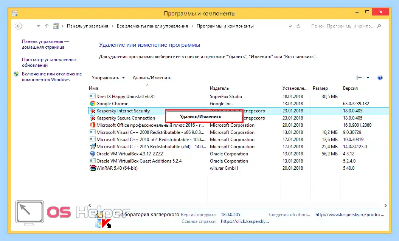Click "Панель управления" breadcrumb
The height and width of the screenshot is (241, 399).
click(87, 26)
